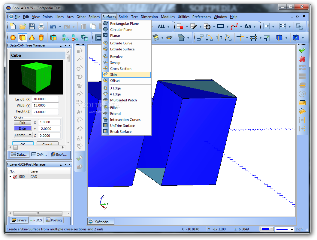Expand the ALL selection filter dropdown
The width and height of the screenshot is (317, 240).
(168, 27)
